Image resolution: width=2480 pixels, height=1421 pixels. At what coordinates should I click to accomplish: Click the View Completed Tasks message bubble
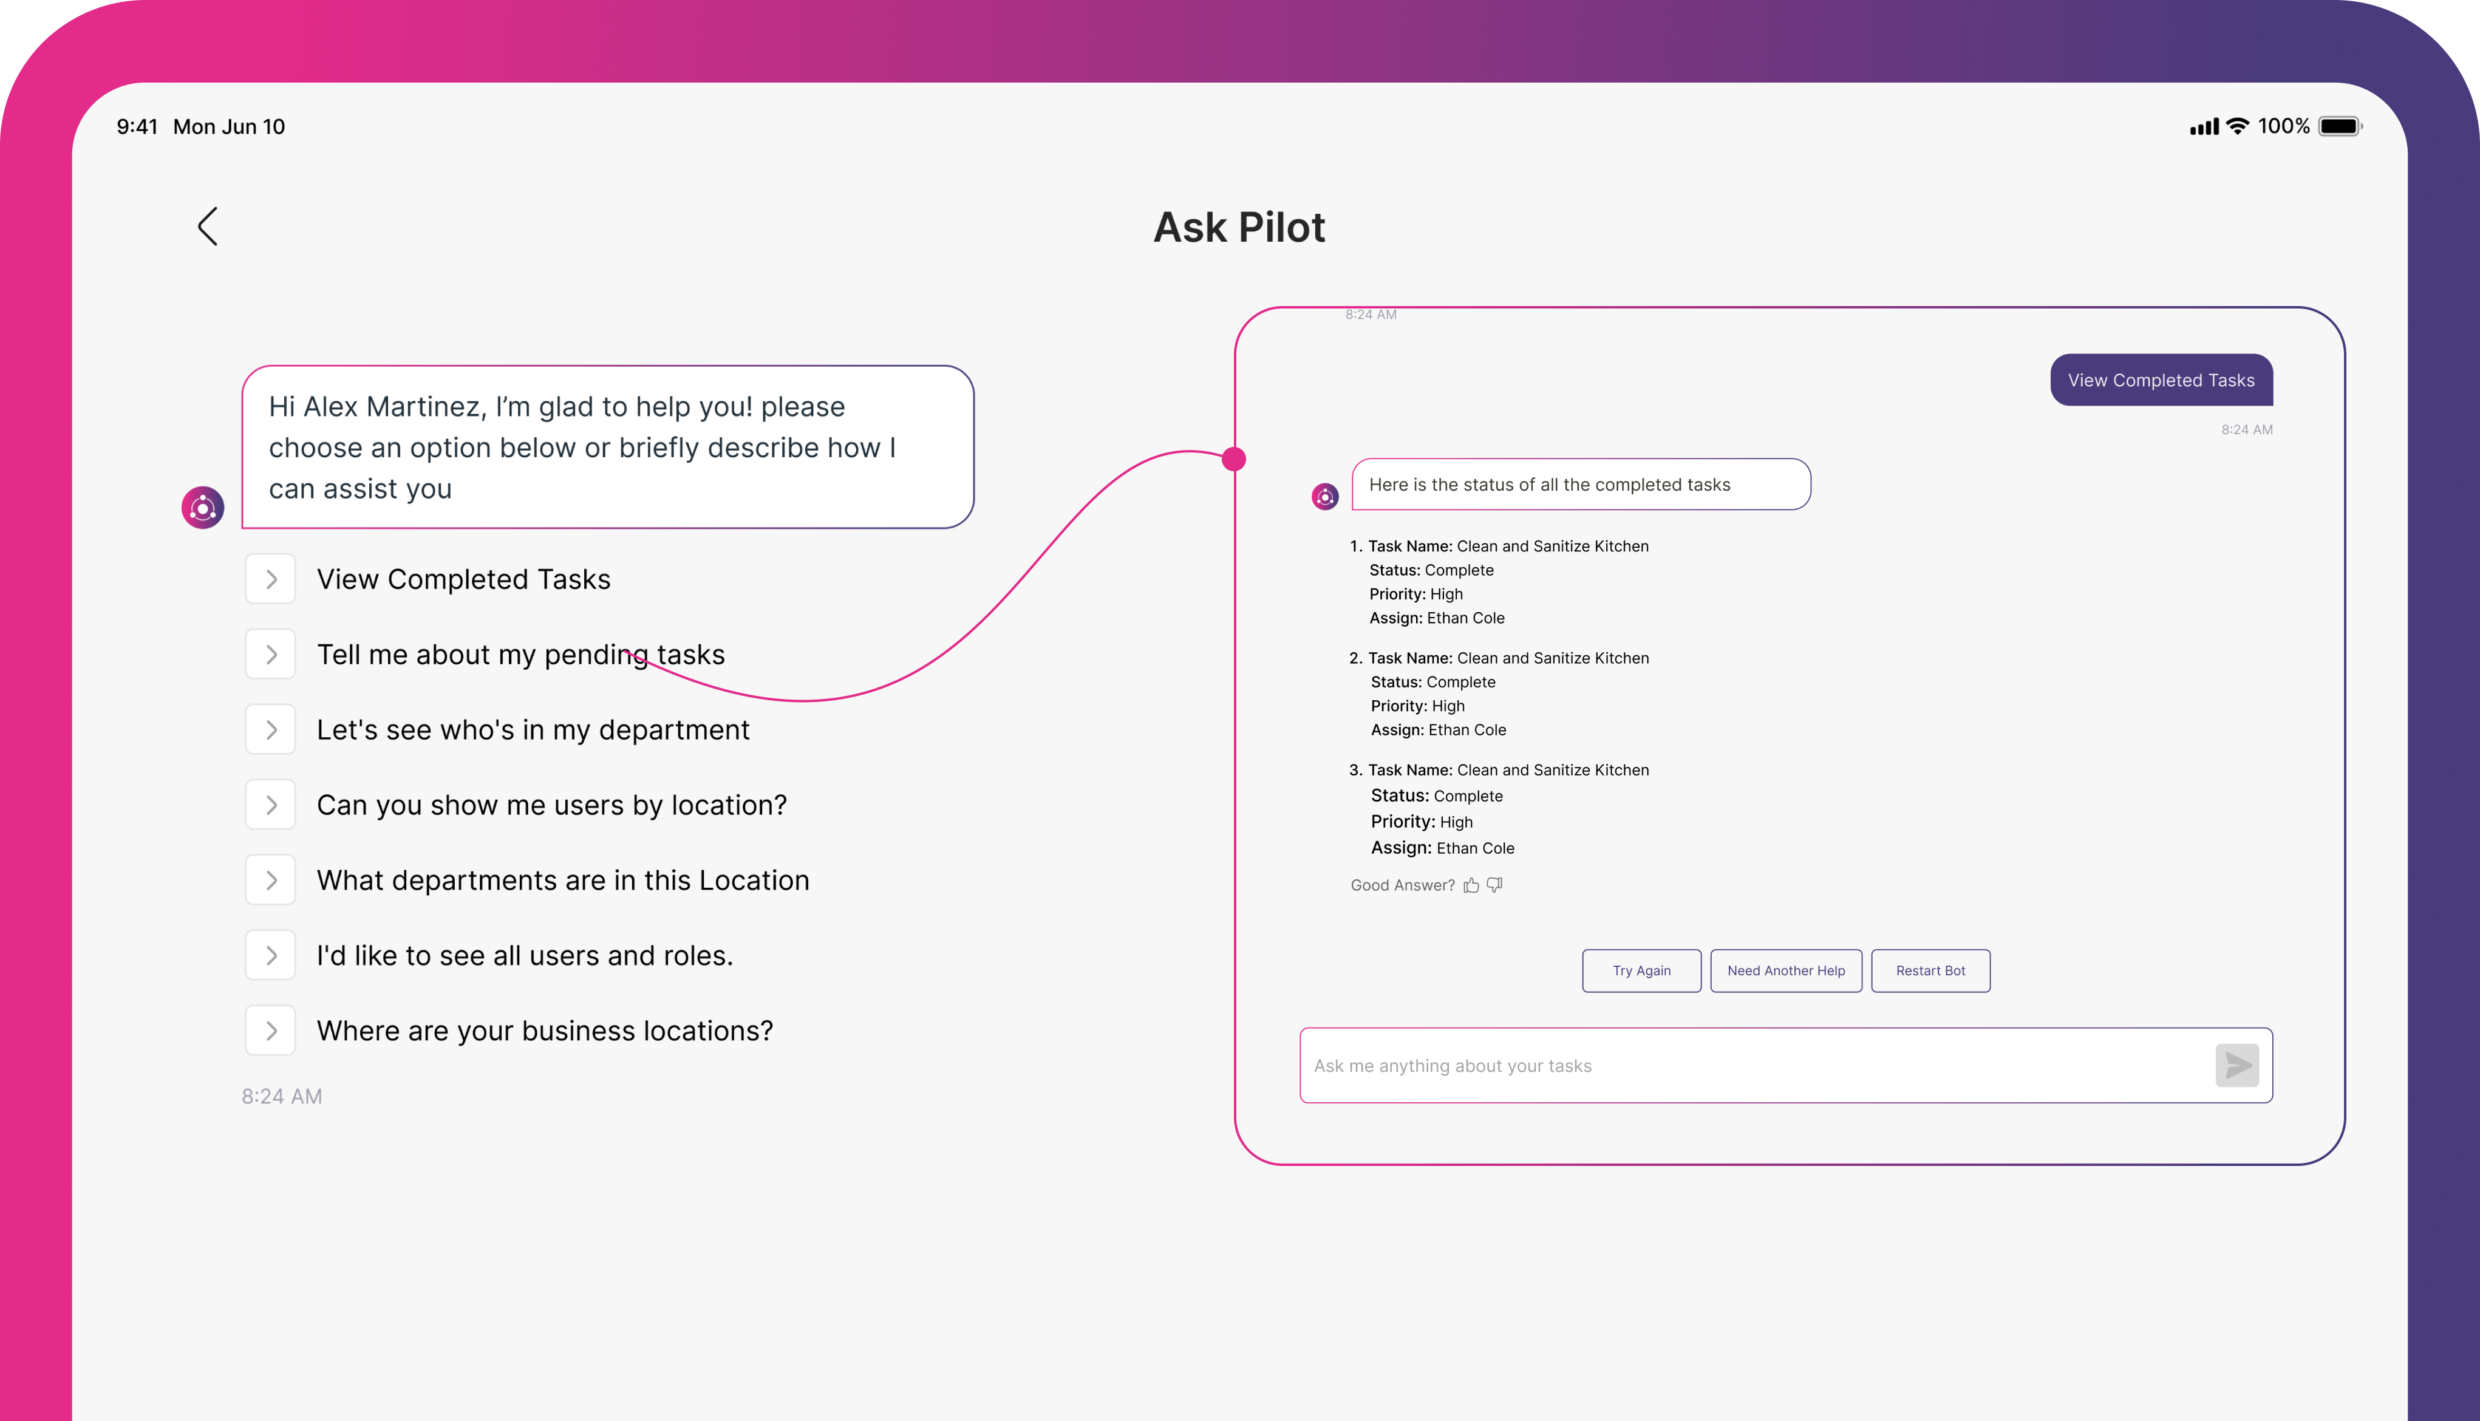(2161, 381)
